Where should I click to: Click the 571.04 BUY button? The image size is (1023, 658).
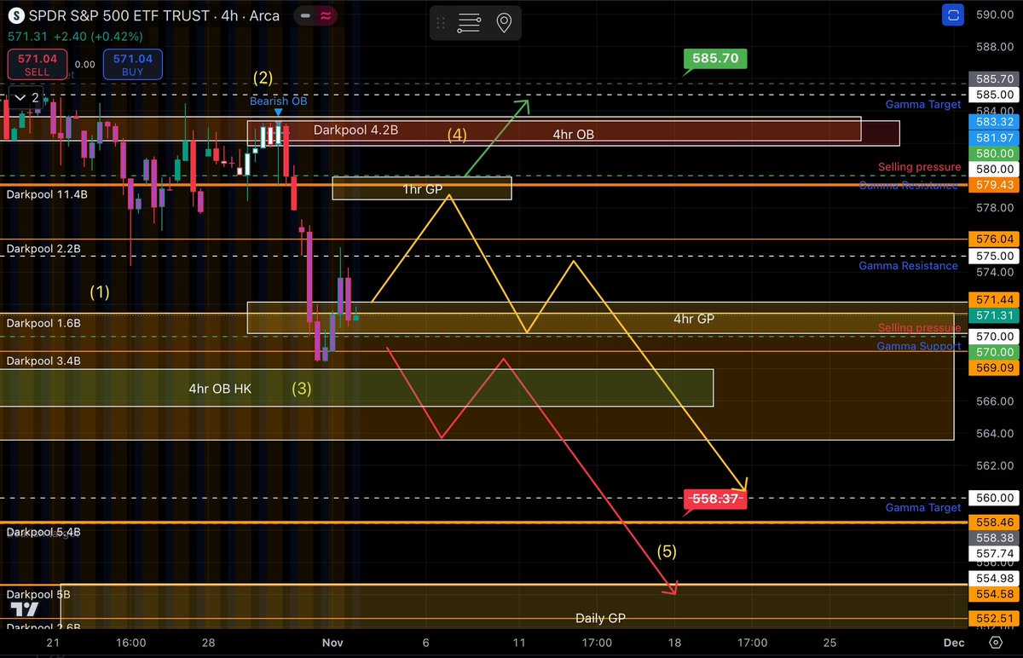pyautogui.click(x=132, y=64)
